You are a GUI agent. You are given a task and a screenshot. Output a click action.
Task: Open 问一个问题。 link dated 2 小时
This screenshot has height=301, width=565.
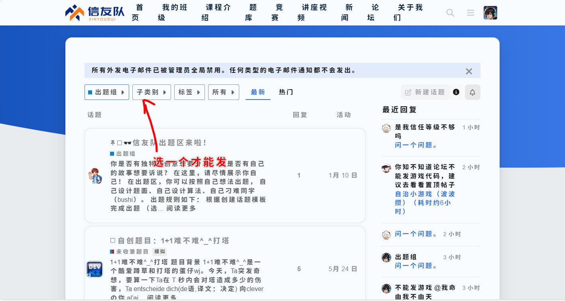pos(416,234)
